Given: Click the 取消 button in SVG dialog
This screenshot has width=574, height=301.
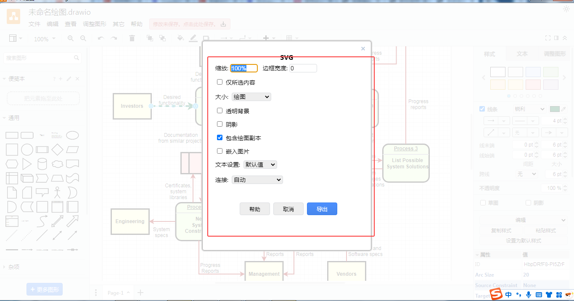Looking at the screenshot, I should pyautogui.click(x=288, y=208).
